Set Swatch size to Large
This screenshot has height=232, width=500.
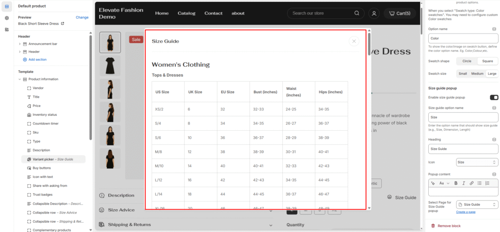pyautogui.click(x=492, y=73)
